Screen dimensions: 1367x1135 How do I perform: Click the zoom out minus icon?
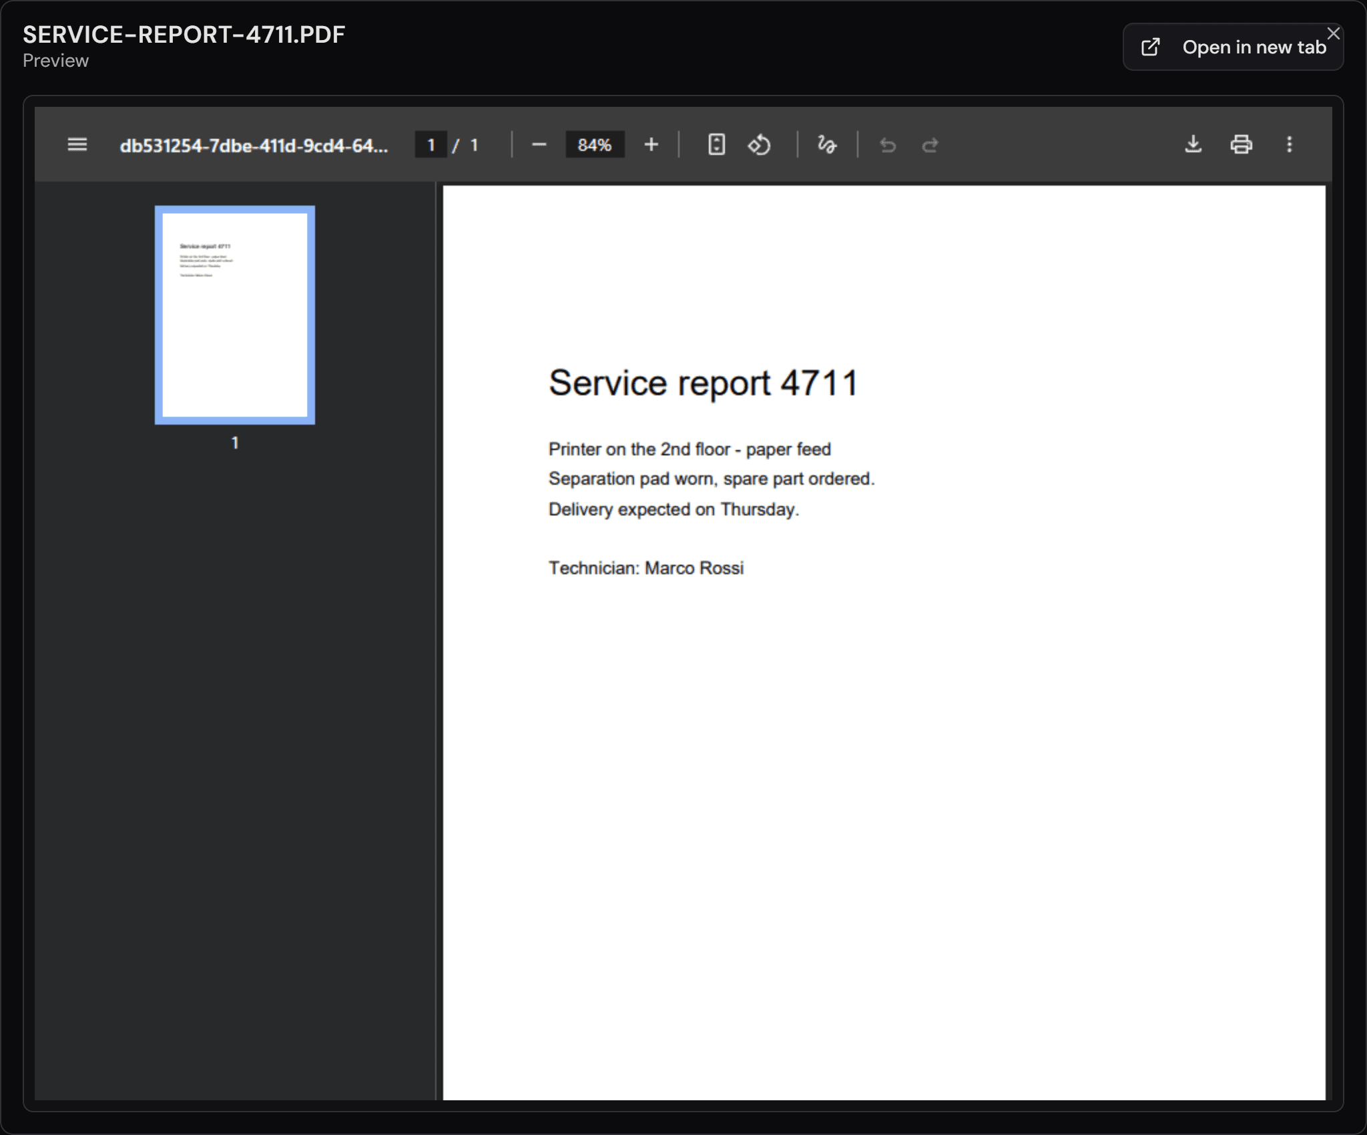(539, 144)
